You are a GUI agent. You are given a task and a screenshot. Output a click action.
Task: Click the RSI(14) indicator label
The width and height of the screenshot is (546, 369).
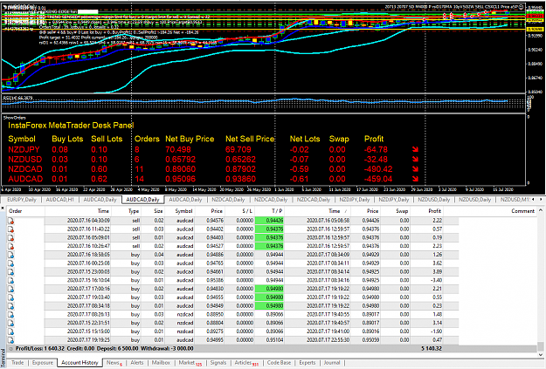(17, 98)
